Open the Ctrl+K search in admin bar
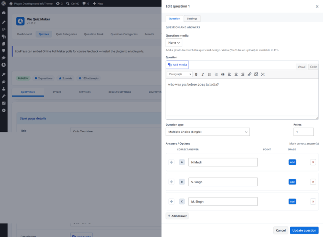 72,3
